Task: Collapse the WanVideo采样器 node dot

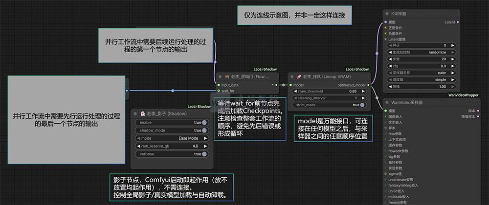Action: (x=386, y=102)
